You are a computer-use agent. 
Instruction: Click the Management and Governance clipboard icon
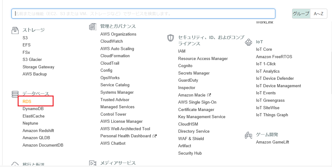pos(93,27)
